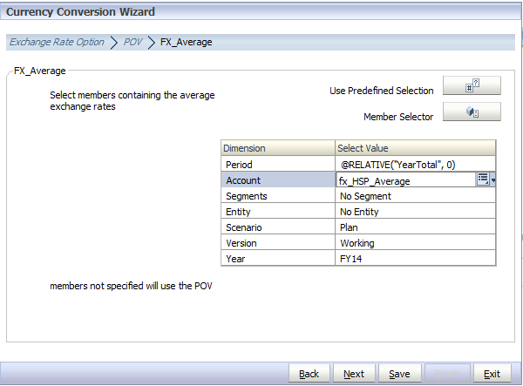The height and width of the screenshot is (386, 523).
Task: Select the Version value Working cell
Action: pyautogui.click(x=415, y=243)
